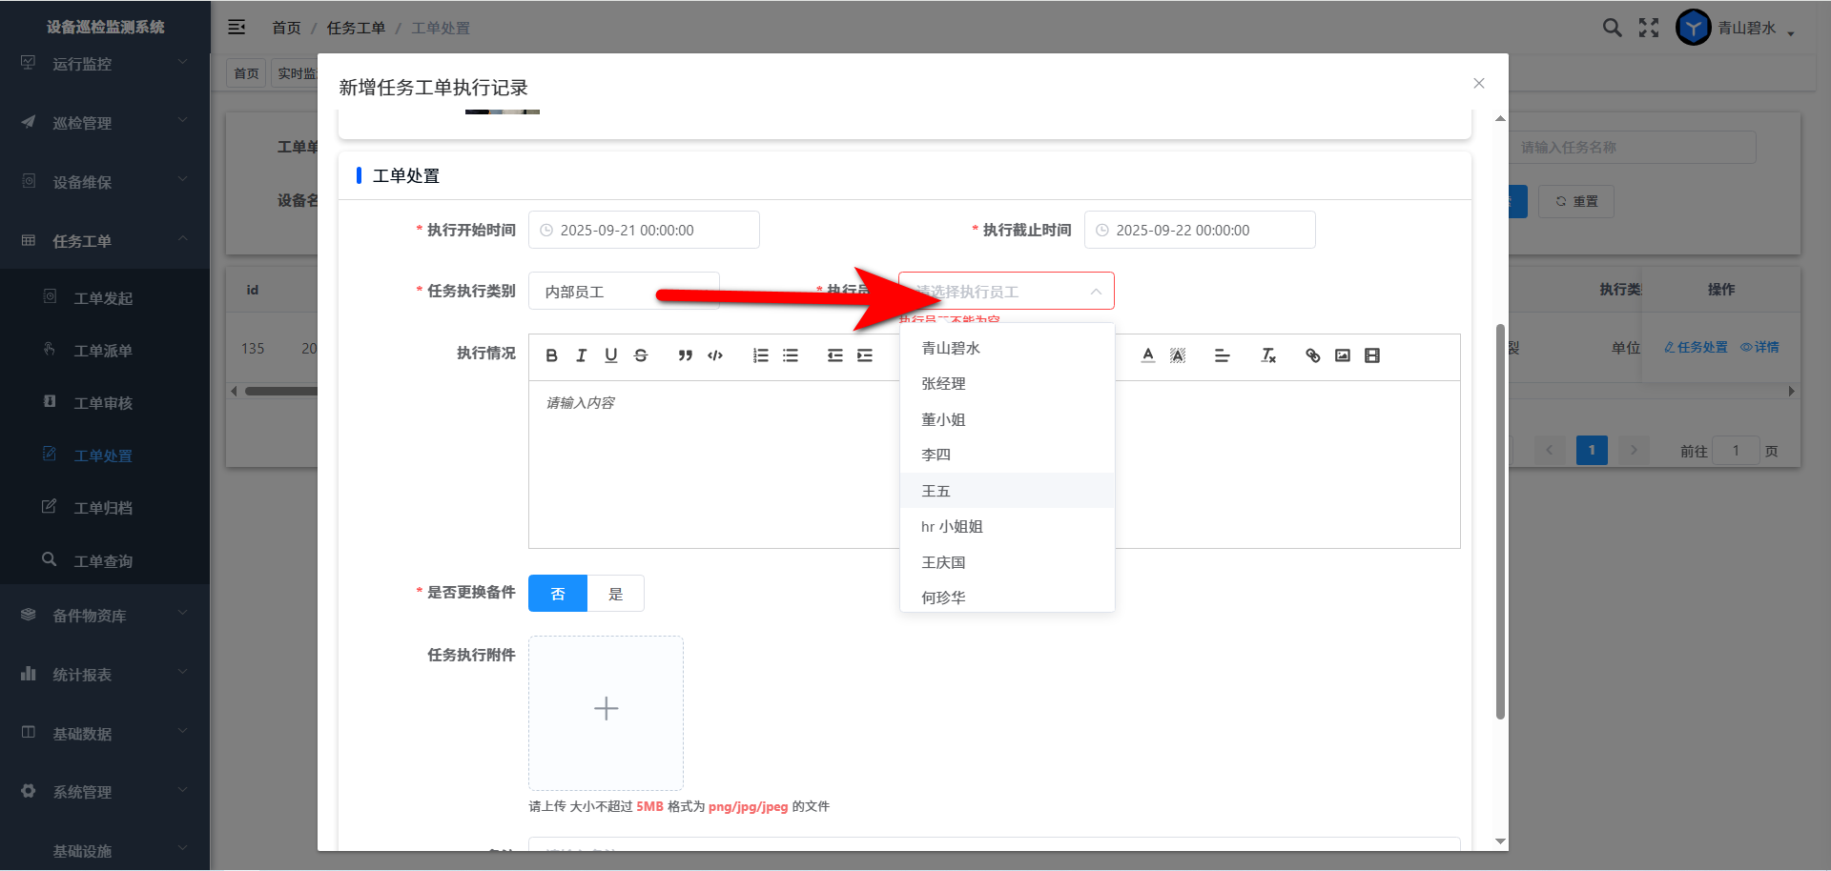Open the 请选择执行员工 dropdown
Image resolution: width=1831 pixels, height=871 pixels.
point(1005,292)
